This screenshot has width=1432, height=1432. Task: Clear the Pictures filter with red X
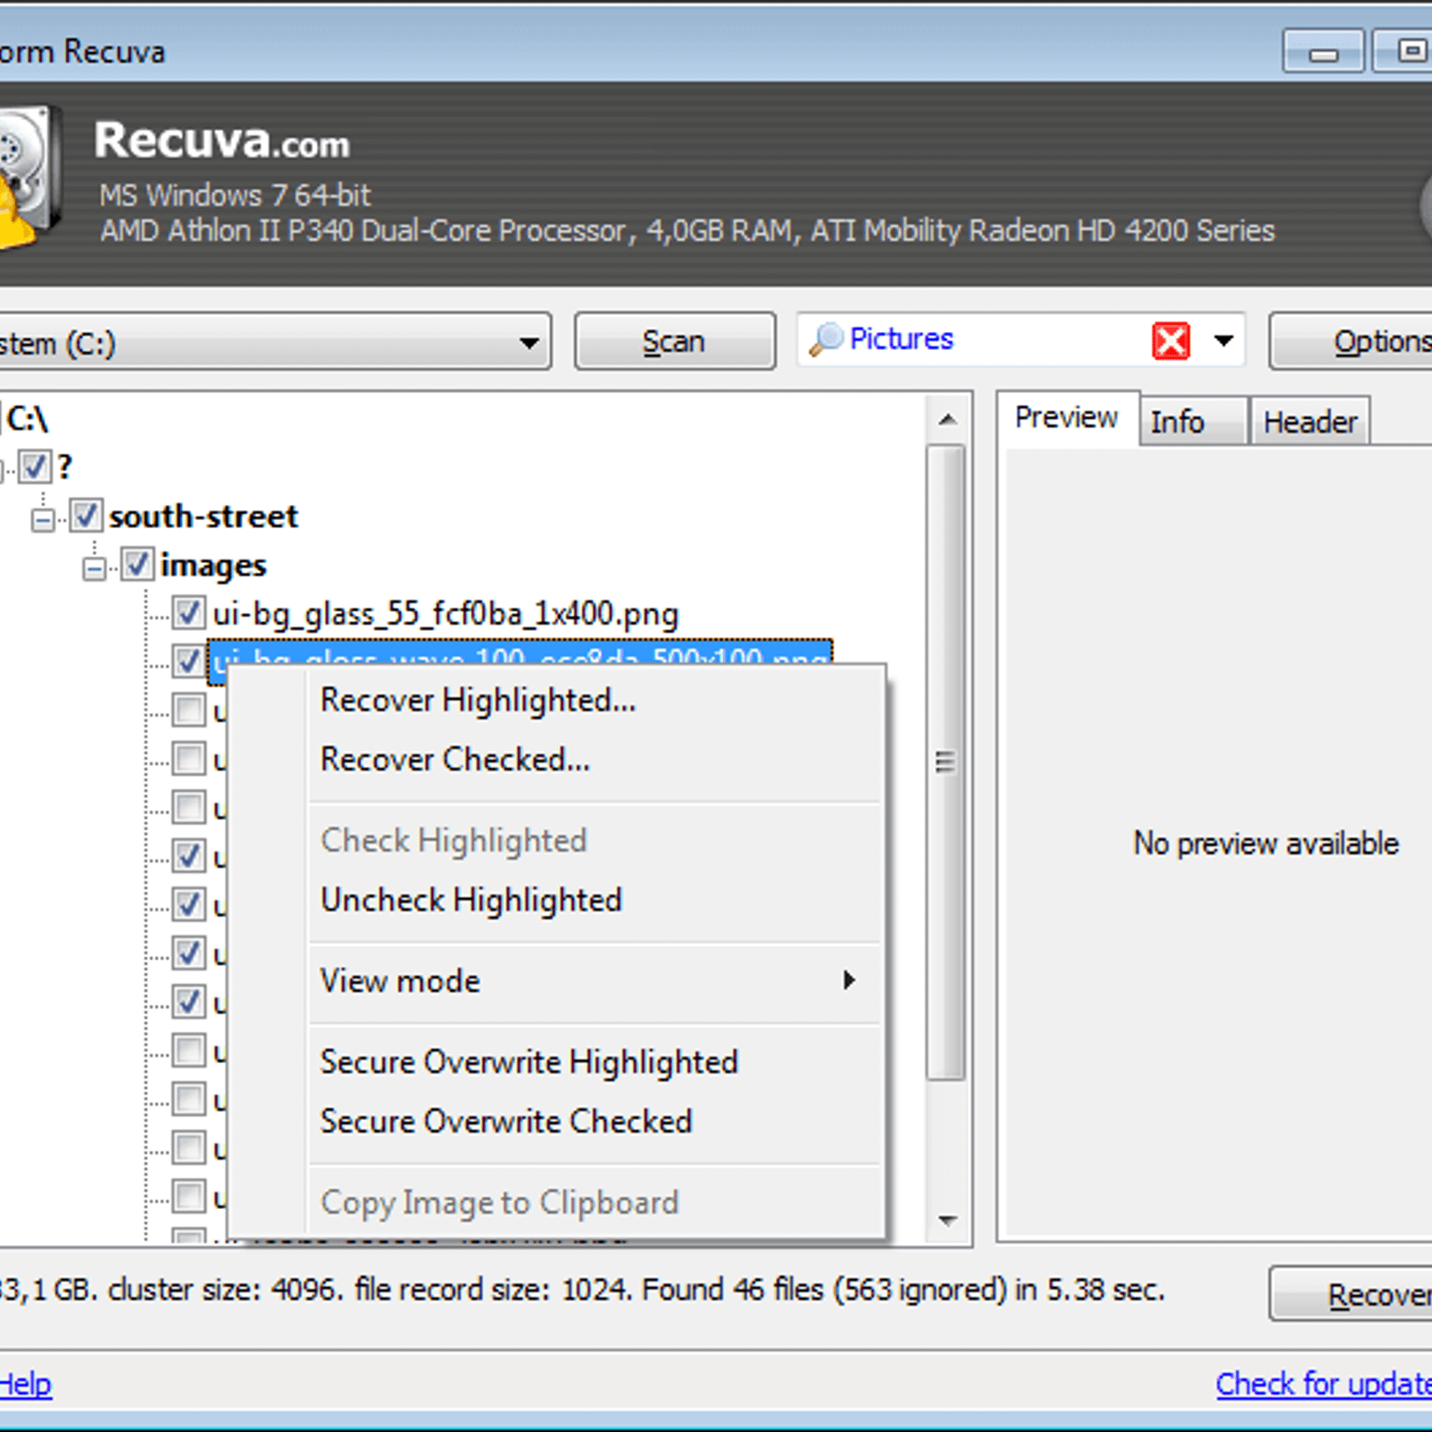1171,340
